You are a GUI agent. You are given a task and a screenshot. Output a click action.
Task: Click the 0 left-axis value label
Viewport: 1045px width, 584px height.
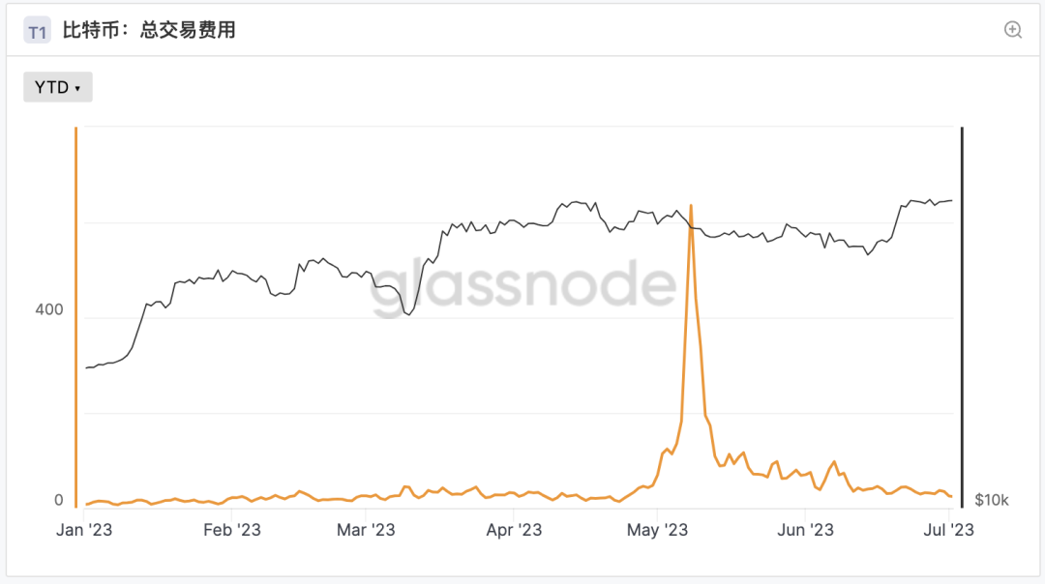tap(58, 500)
